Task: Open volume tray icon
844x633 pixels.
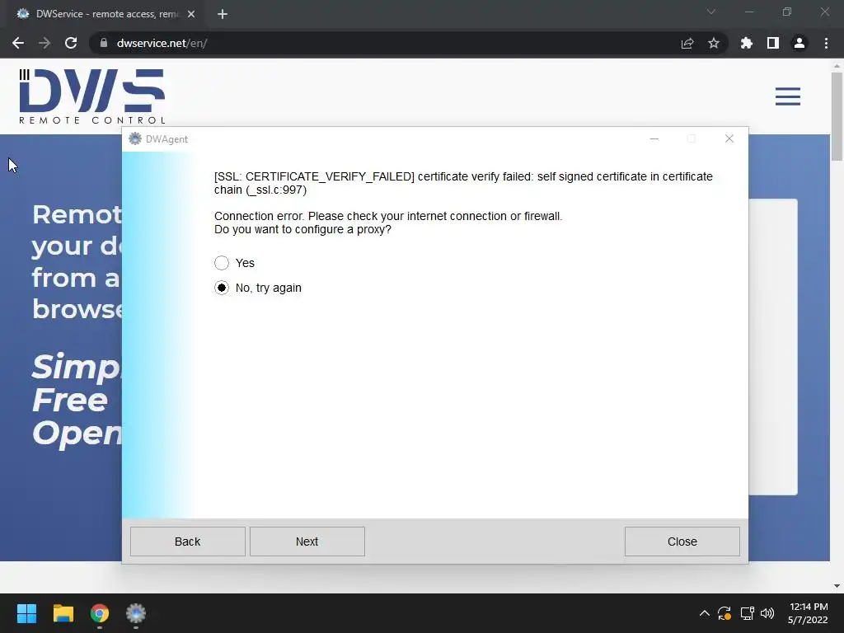Action: [767, 613]
